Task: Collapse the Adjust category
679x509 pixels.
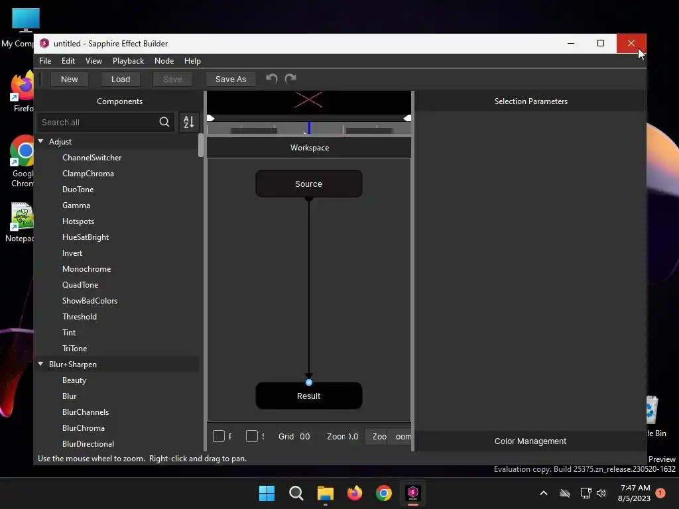Action: pyautogui.click(x=40, y=141)
